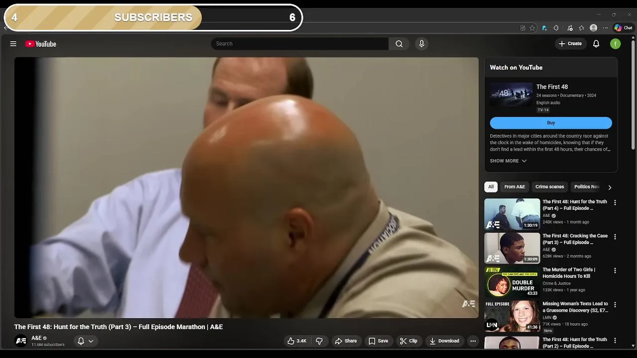
Task: Share the video
Action: 346,341
